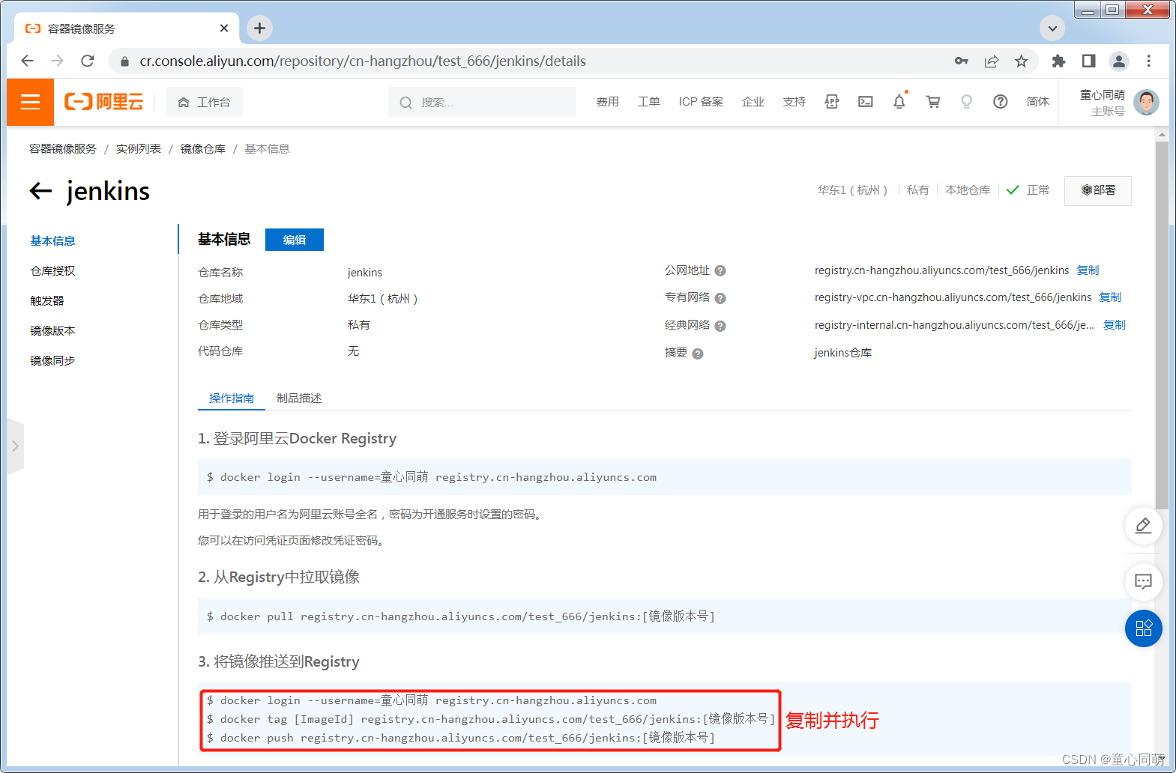Open the shopping cart icon
This screenshot has height=773, width=1176.
pos(933,102)
